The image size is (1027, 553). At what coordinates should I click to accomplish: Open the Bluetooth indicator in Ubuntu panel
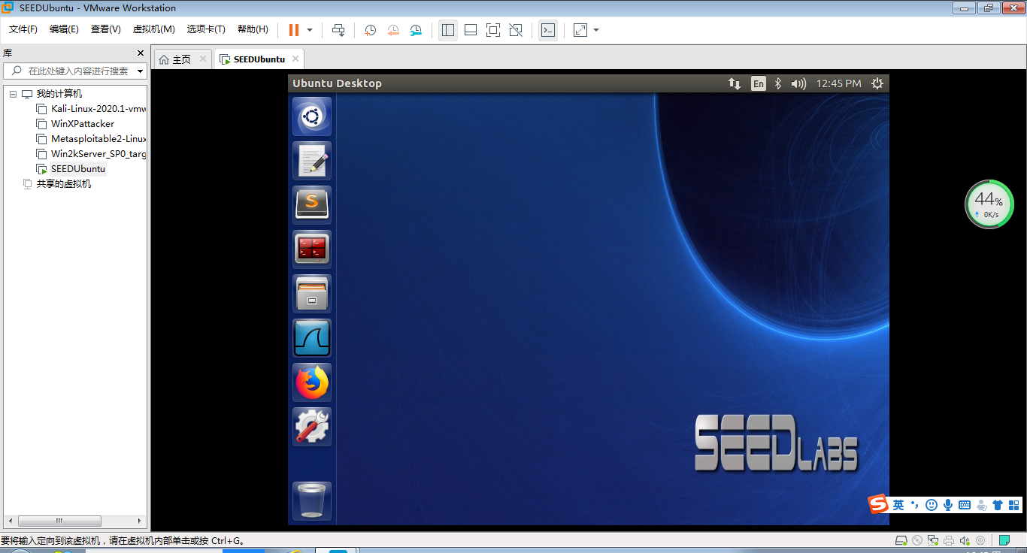(779, 83)
